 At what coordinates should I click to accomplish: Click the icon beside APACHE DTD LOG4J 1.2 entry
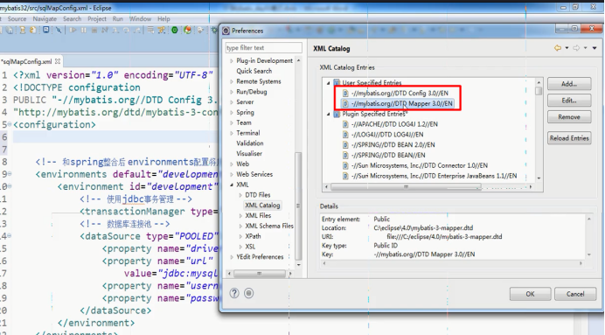pyautogui.click(x=345, y=124)
